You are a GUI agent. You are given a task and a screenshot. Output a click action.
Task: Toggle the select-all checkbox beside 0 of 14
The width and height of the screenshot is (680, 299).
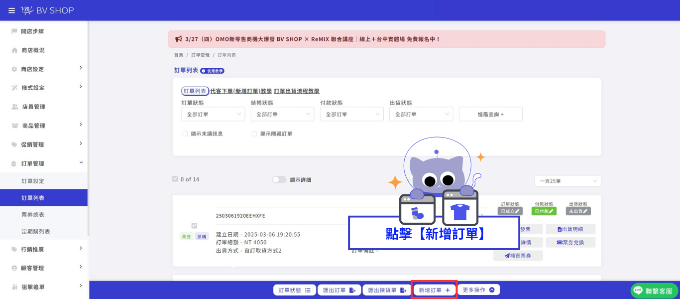coord(175,179)
